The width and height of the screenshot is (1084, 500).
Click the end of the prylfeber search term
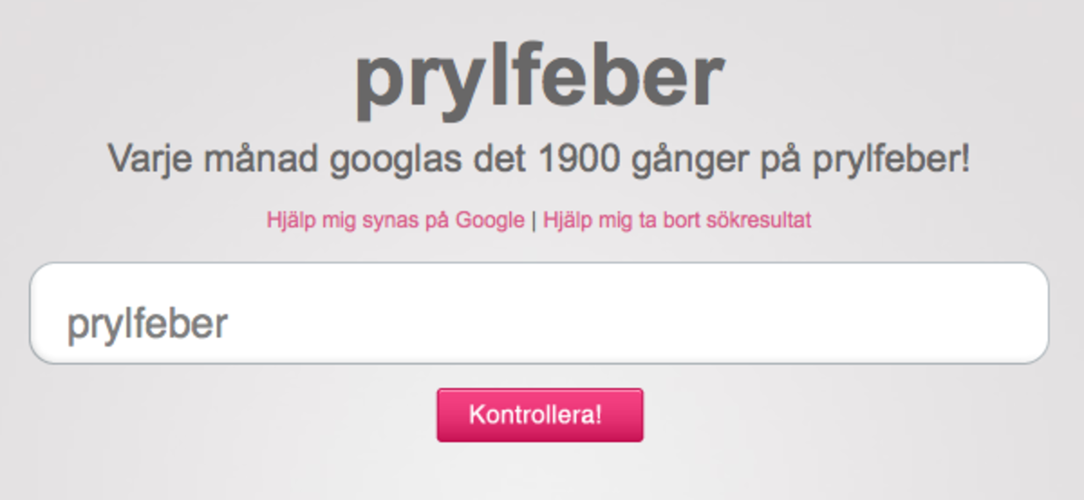coord(229,320)
